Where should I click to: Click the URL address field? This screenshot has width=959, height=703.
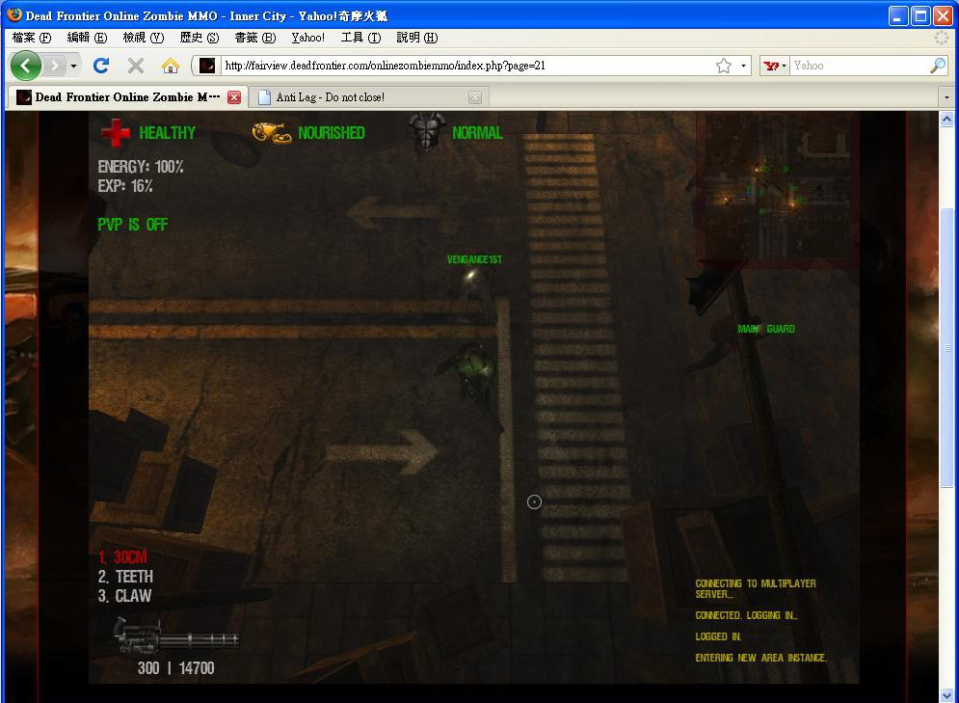point(467,66)
